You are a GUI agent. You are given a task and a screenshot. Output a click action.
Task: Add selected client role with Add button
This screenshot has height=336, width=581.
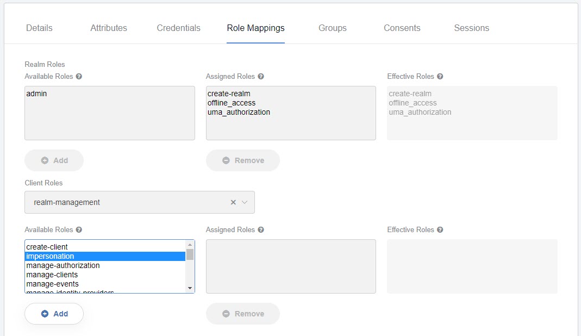click(54, 314)
